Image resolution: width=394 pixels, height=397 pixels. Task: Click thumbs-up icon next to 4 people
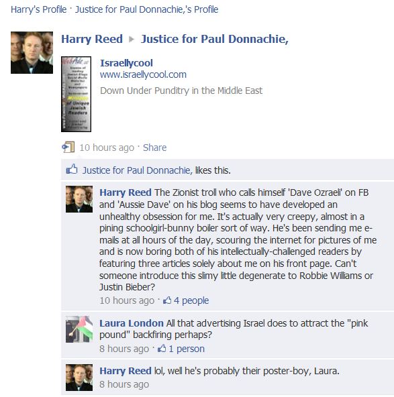167,300
